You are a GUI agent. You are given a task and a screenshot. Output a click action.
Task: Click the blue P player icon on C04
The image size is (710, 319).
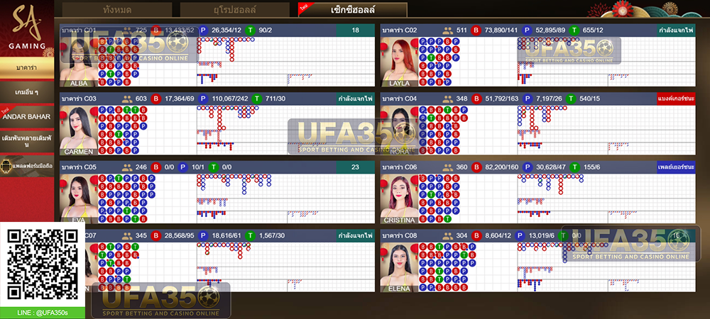point(527,99)
